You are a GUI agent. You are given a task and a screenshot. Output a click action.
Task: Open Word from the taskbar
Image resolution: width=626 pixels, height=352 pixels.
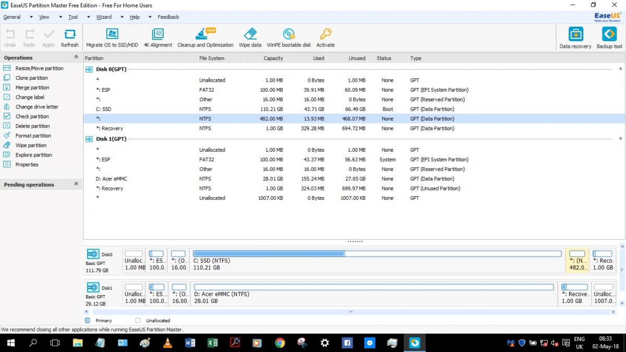pos(190,343)
